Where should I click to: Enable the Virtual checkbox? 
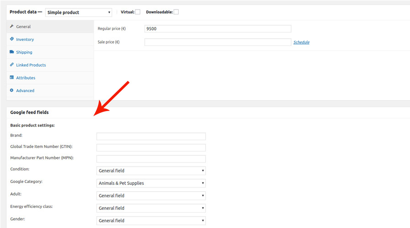[x=138, y=12]
